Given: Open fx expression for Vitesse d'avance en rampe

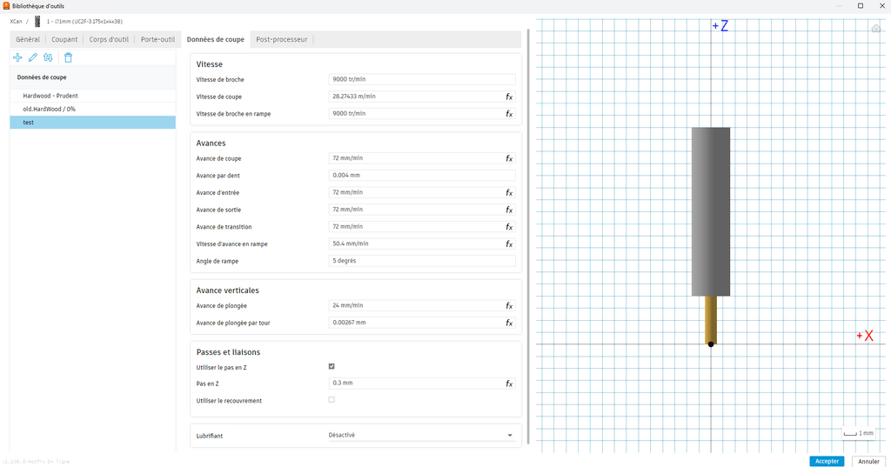Looking at the screenshot, I should (509, 244).
